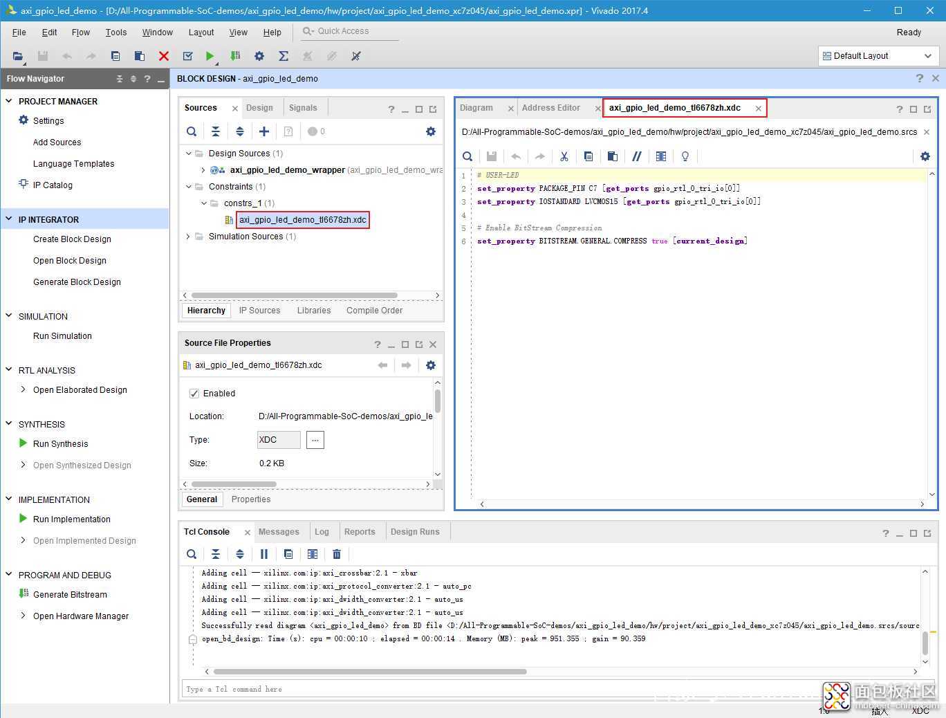This screenshot has height=718, width=946.
Task: Click the Type browse ellipsis button
Action: [x=315, y=440]
